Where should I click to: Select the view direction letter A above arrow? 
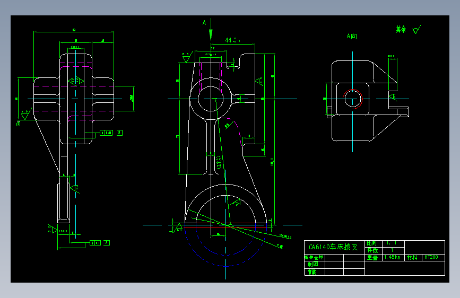(204, 23)
